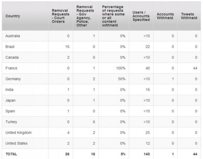The height and width of the screenshot is (159, 203).
Task: Select the Japan country cell
Action: pos(10,100)
